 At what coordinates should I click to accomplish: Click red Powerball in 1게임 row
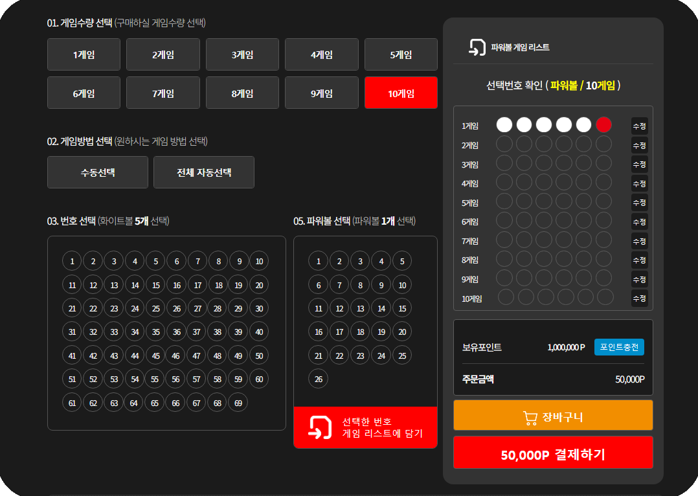[x=604, y=124]
